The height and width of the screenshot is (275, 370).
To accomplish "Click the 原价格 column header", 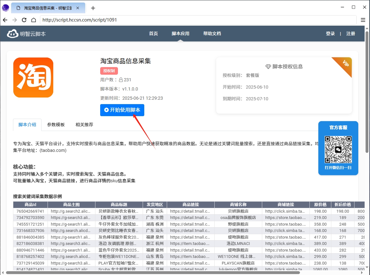I will tap(320, 205).
